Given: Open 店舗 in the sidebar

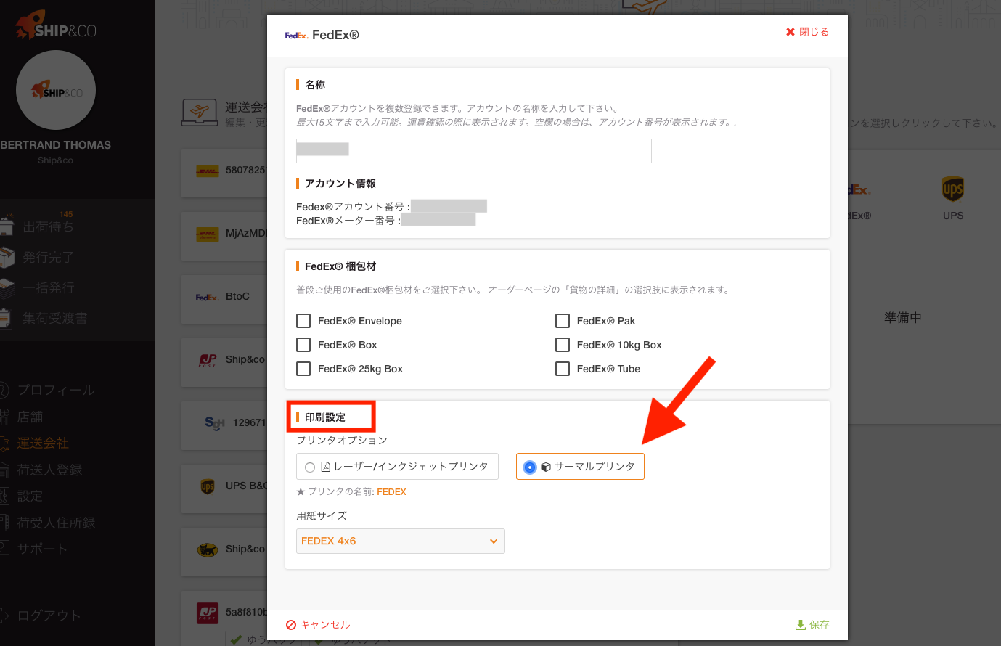Looking at the screenshot, I should [30, 417].
